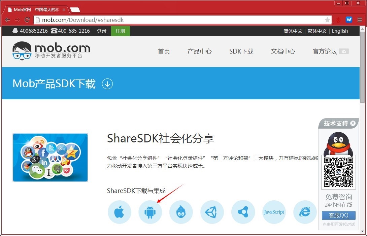The height and width of the screenshot is (236, 367).
Task: Click the 登录 login link
Action: pyautogui.click(x=102, y=31)
